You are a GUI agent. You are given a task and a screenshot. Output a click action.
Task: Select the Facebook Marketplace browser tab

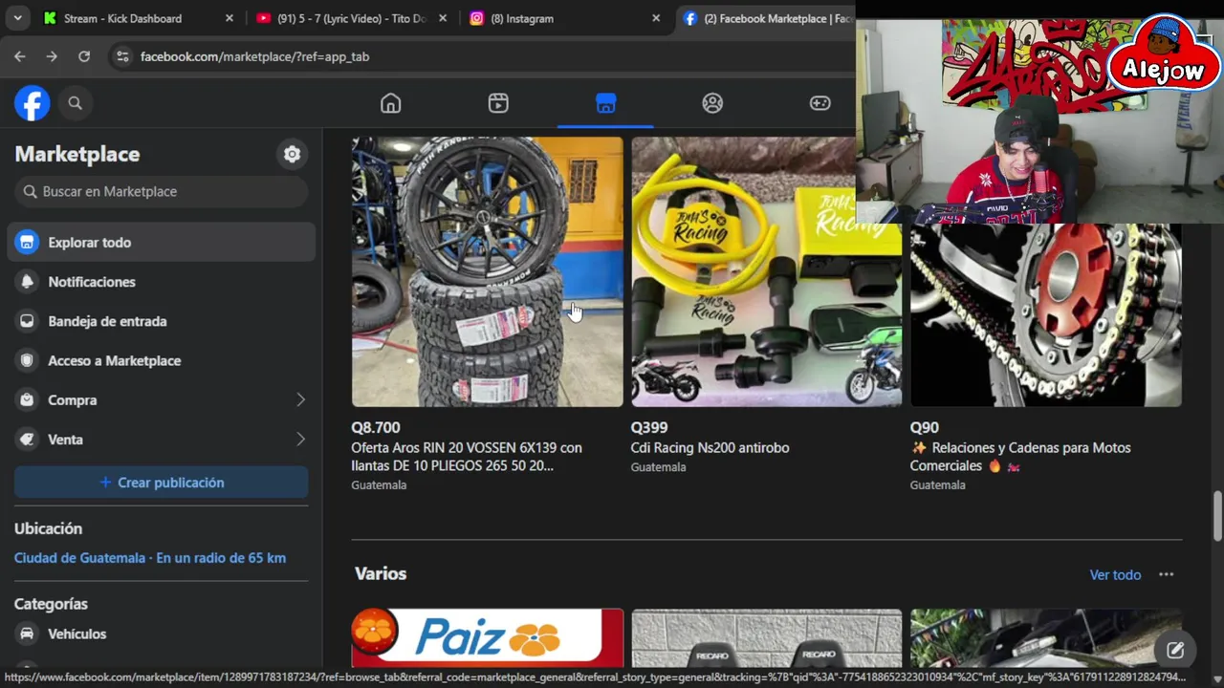coord(765,18)
